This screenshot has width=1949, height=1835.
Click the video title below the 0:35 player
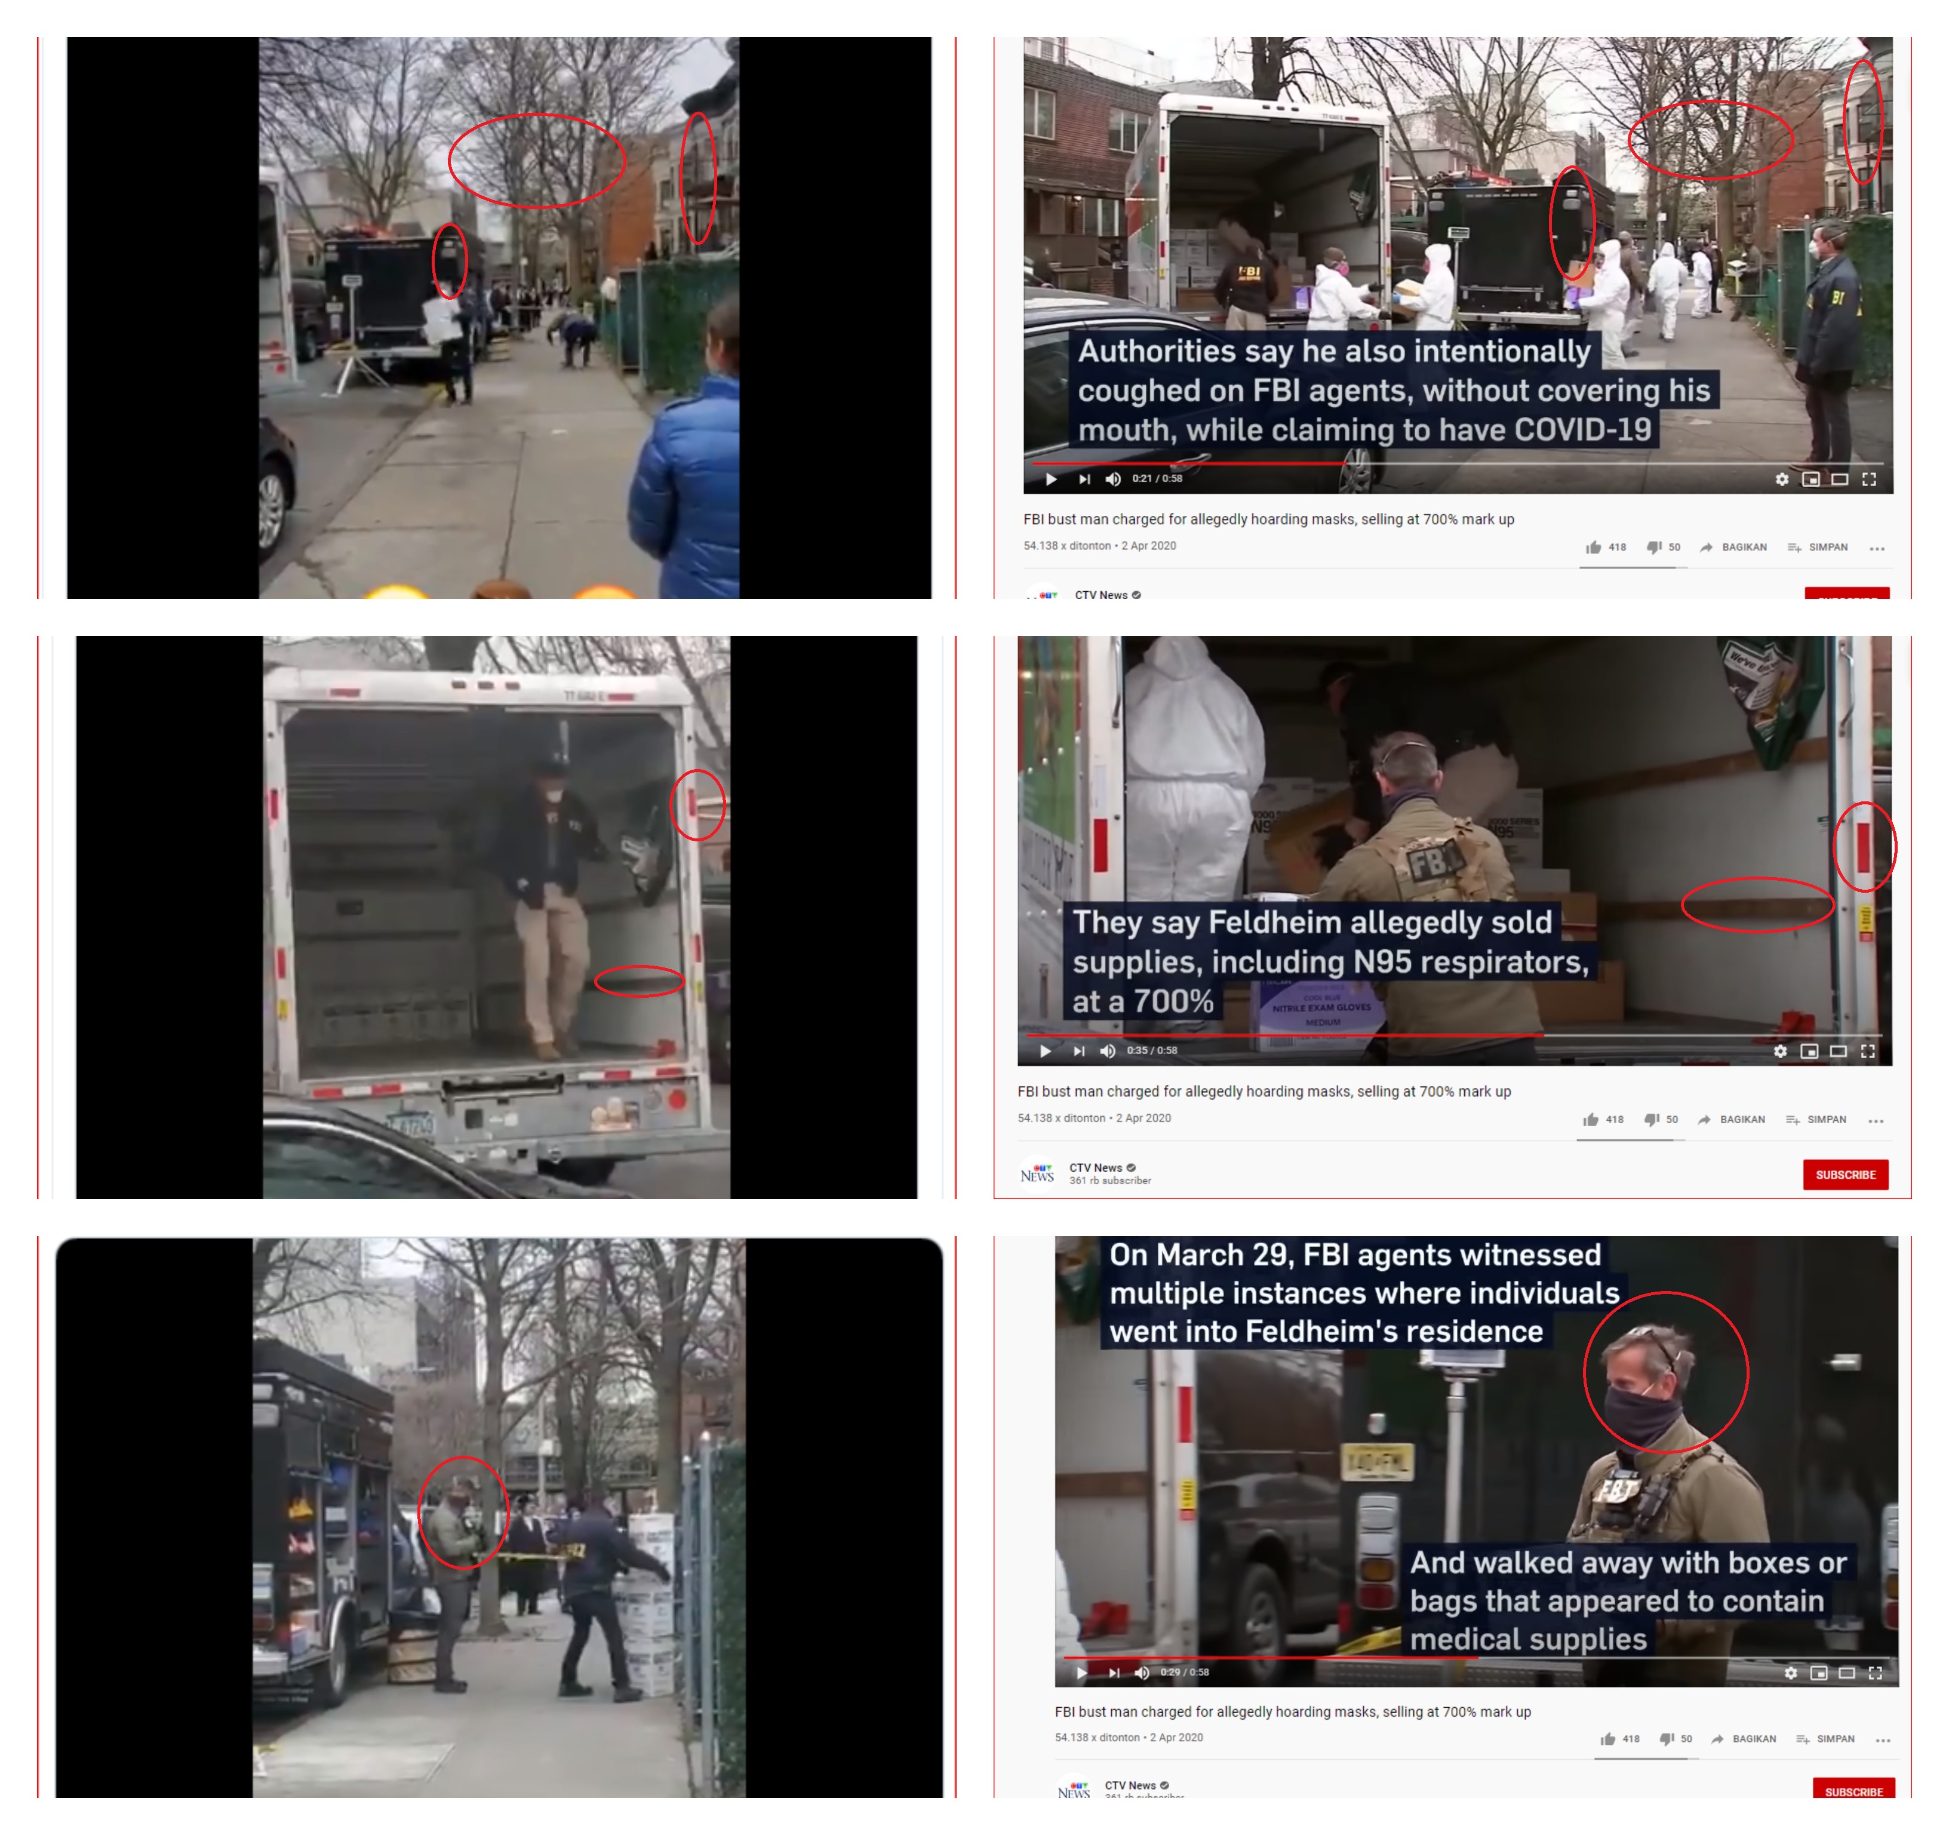(x=1264, y=1091)
